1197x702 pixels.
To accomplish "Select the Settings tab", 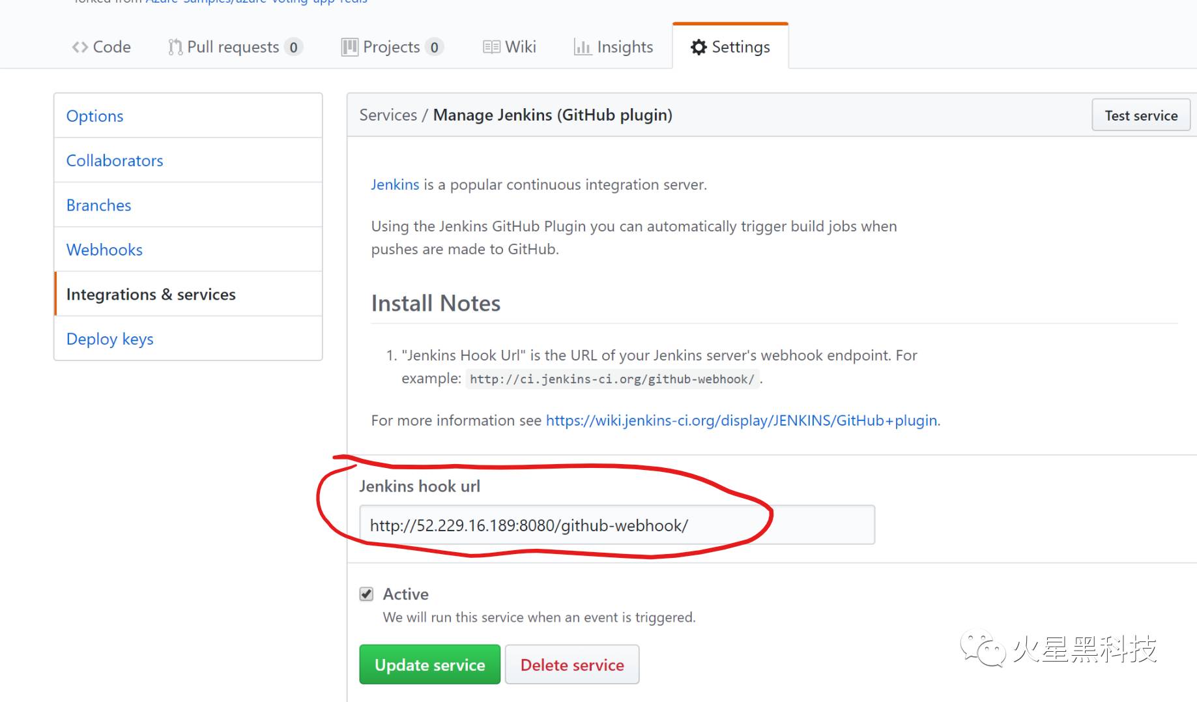I will [x=730, y=47].
